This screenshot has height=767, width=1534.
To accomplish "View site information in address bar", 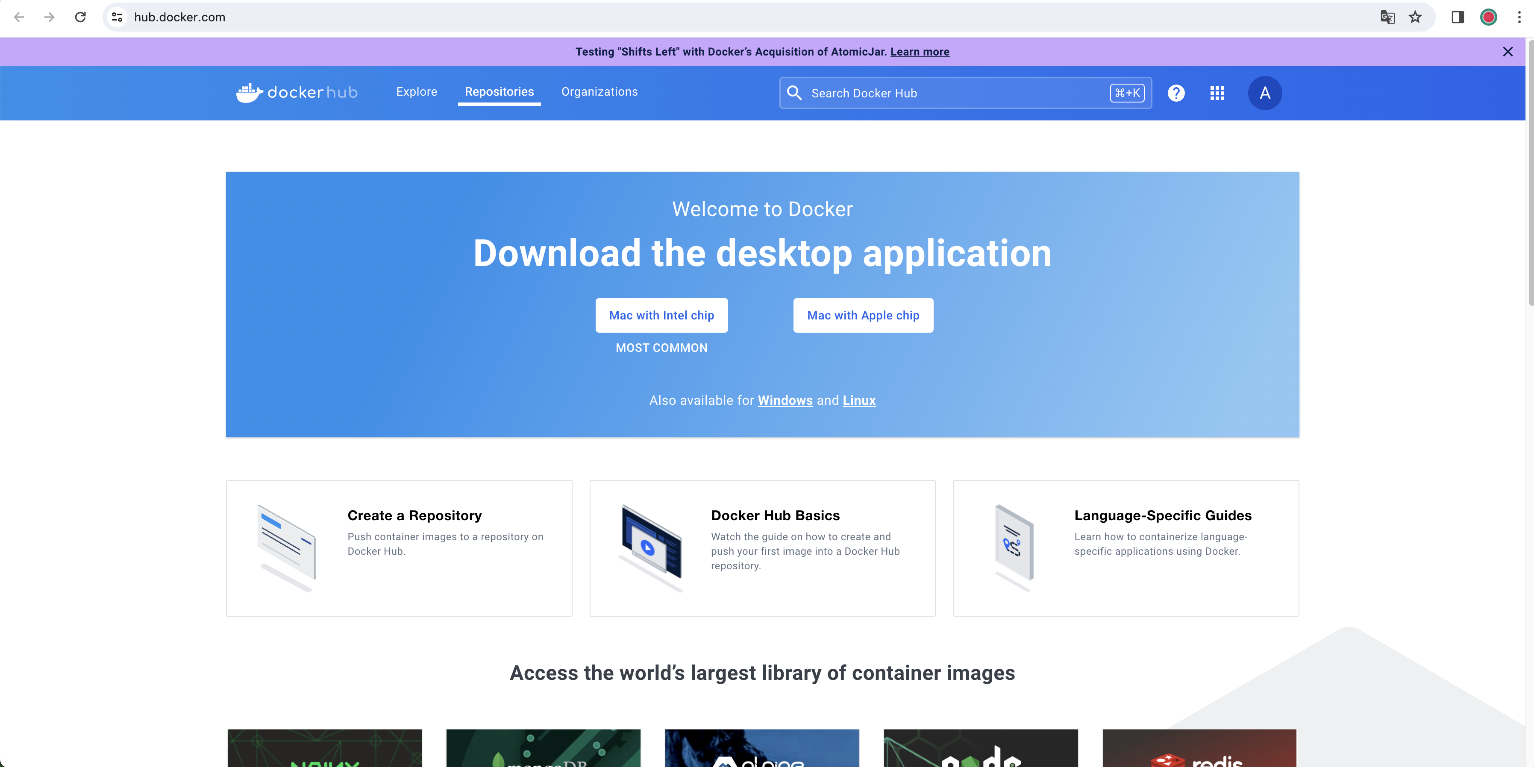I will click(118, 17).
